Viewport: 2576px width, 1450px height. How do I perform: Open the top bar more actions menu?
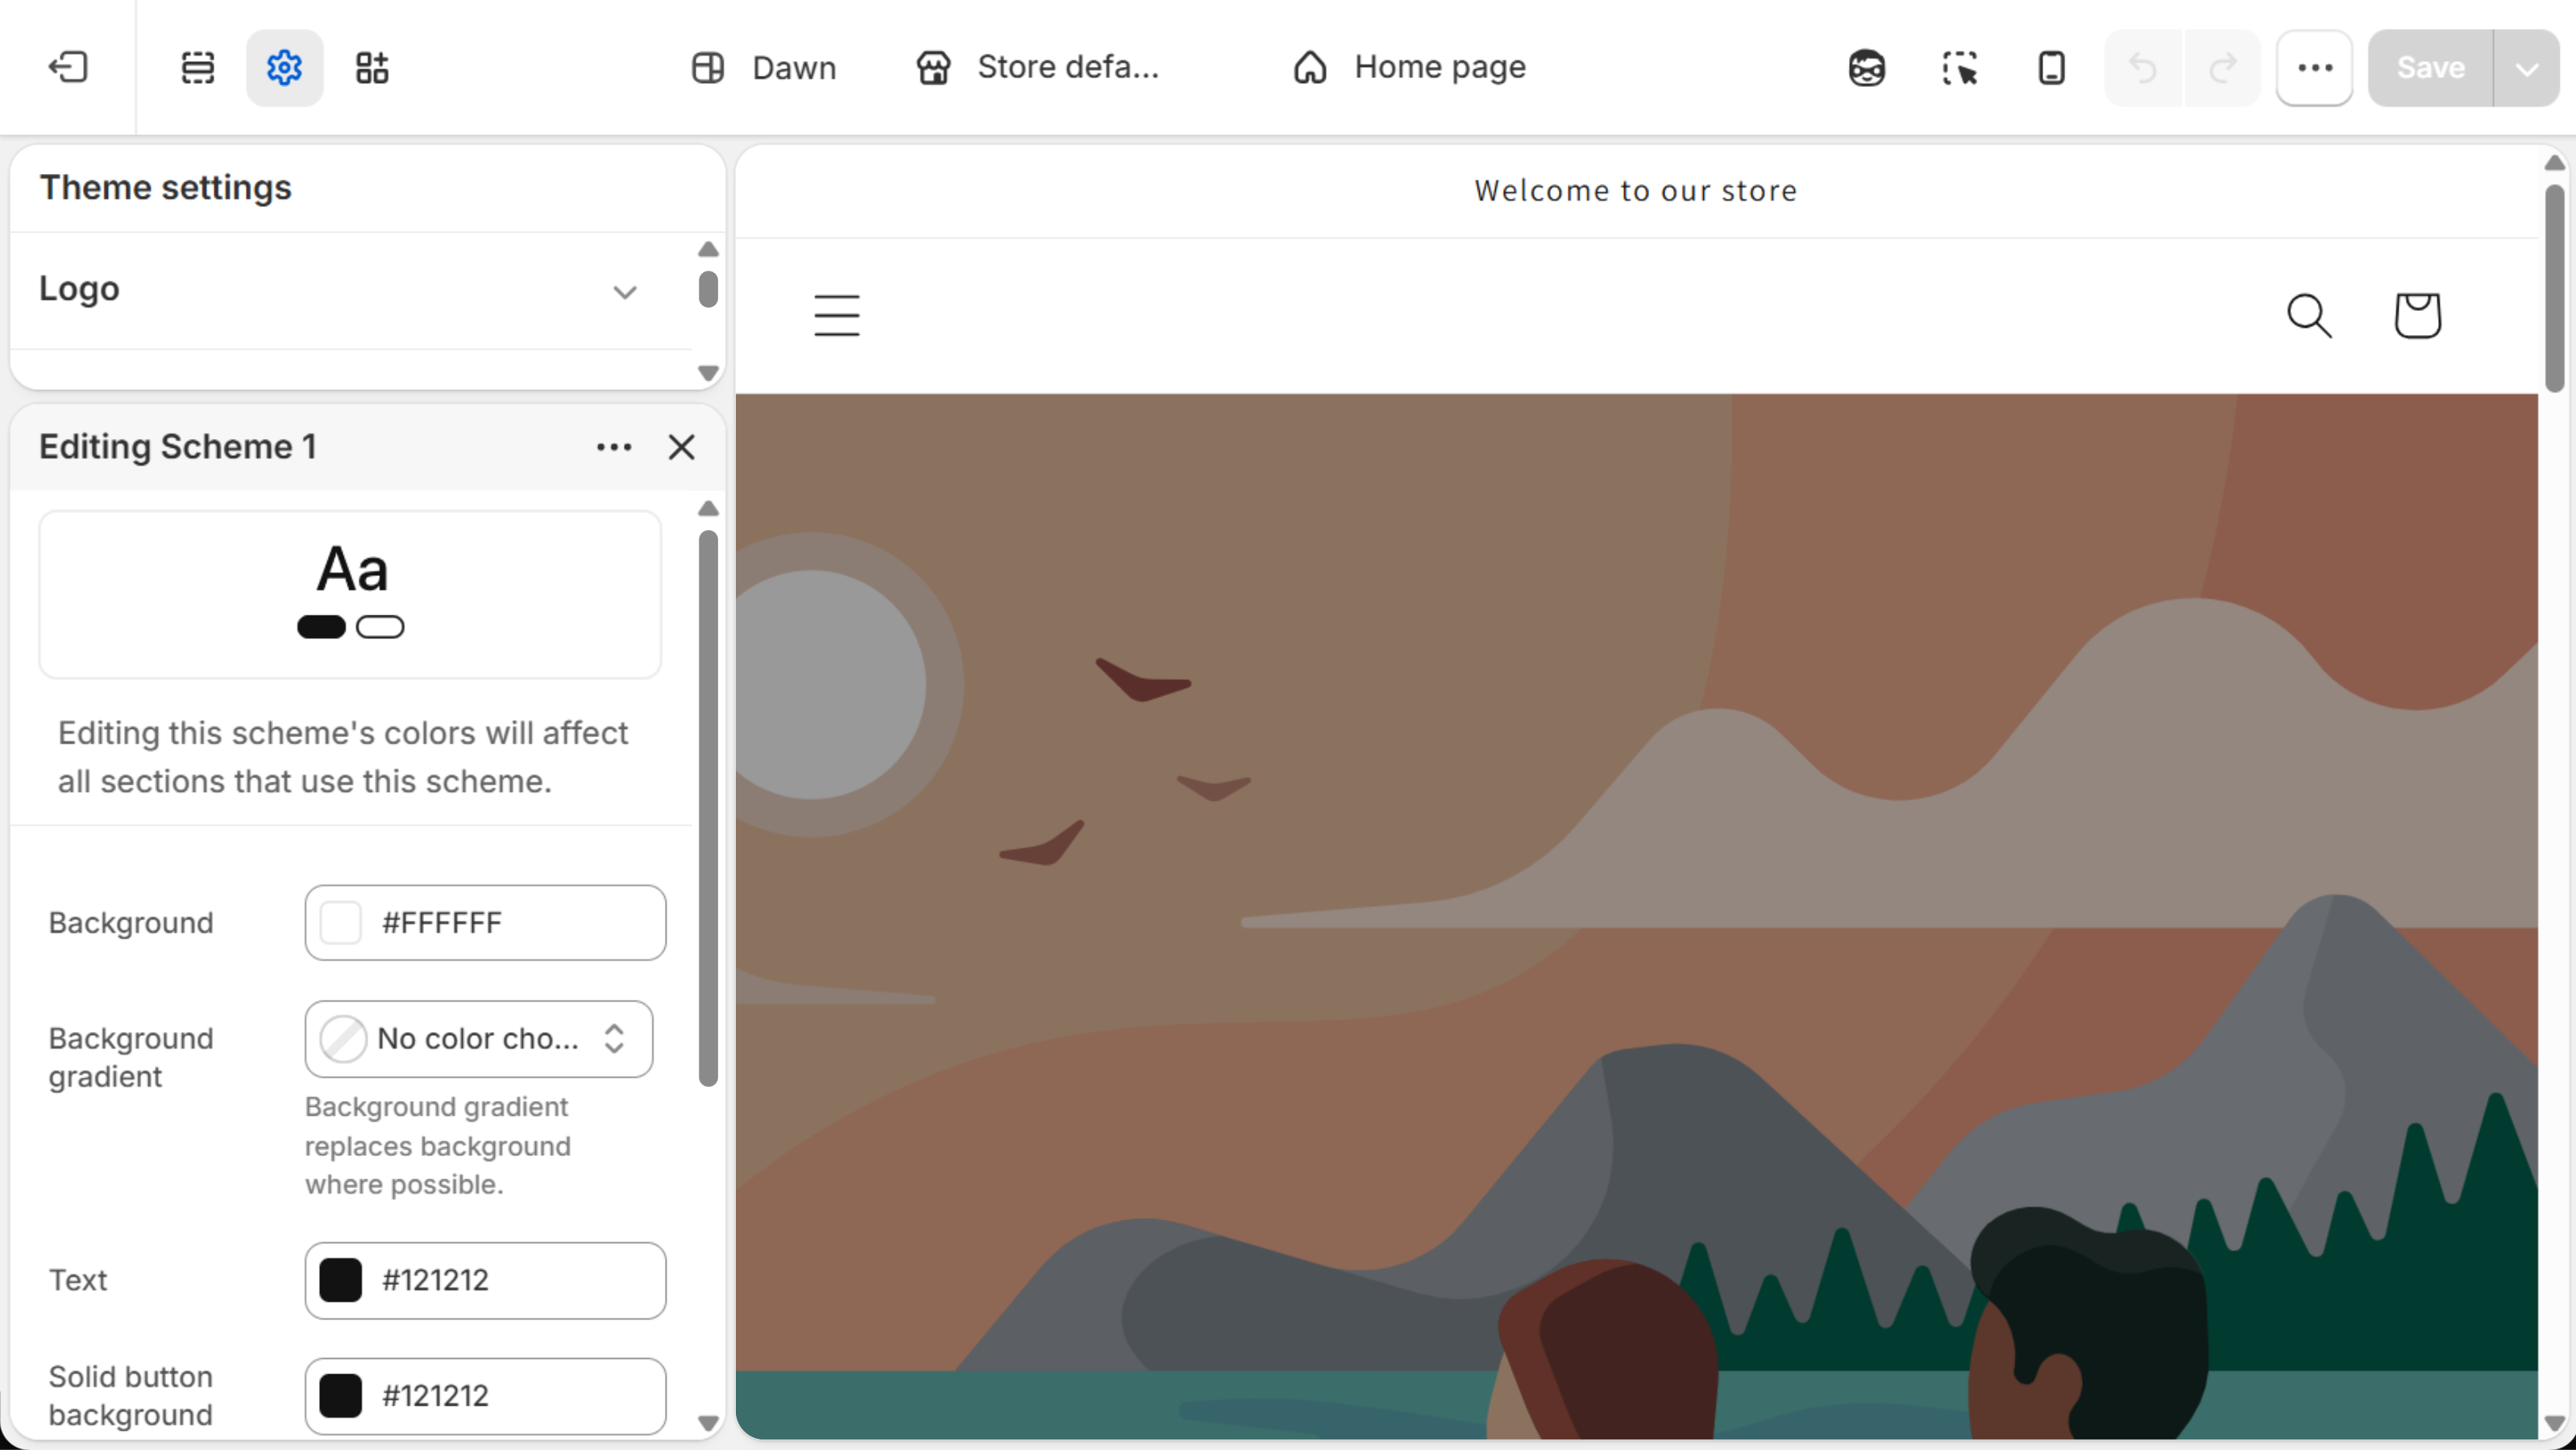click(2314, 68)
